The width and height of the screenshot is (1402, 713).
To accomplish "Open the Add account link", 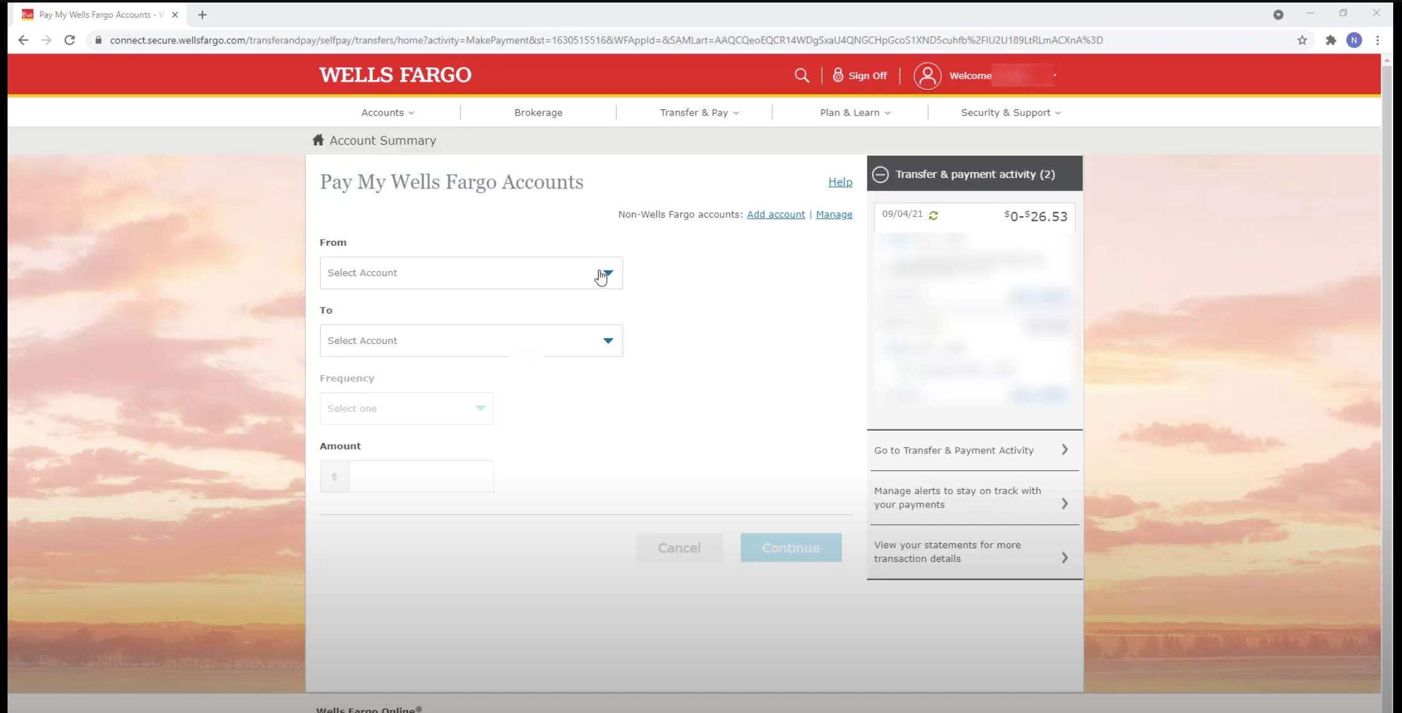I will [776, 214].
